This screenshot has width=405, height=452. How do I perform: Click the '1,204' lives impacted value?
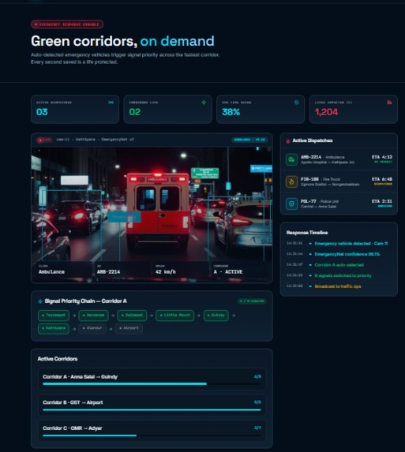(x=326, y=112)
